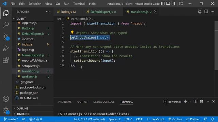Click breadcrumb src folder

(x=59, y=19)
